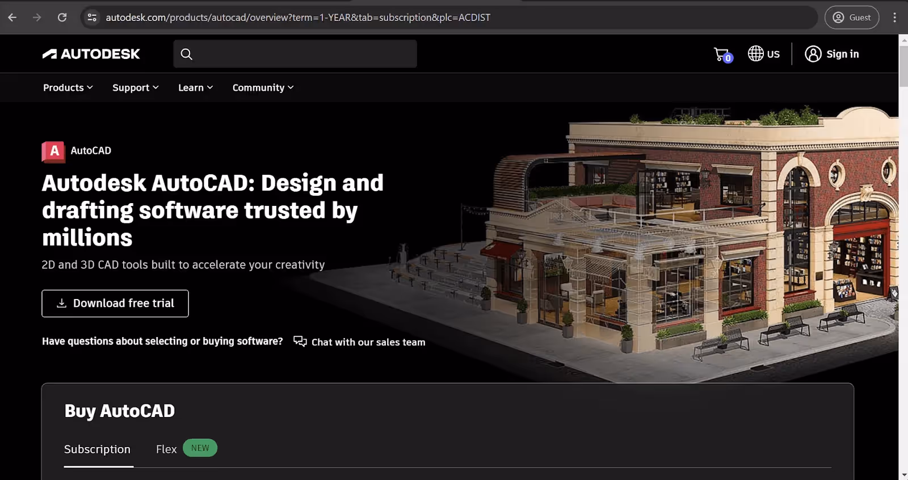Image resolution: width=908 pixels, height=480 pixels.
Task: Click the Autodesk logo in header
Action: [x=91, y=54]
